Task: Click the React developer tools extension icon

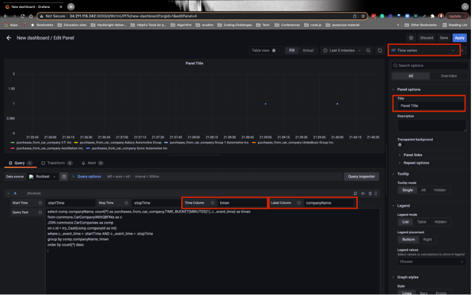Action: (415, 16)
